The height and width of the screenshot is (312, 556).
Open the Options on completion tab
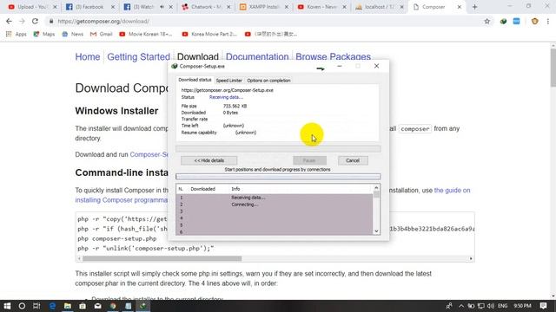click(x=268, y=81)
